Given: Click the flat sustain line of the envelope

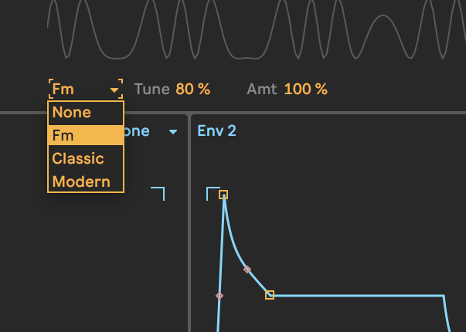Looking at the screenshot, I should [355, 296].
